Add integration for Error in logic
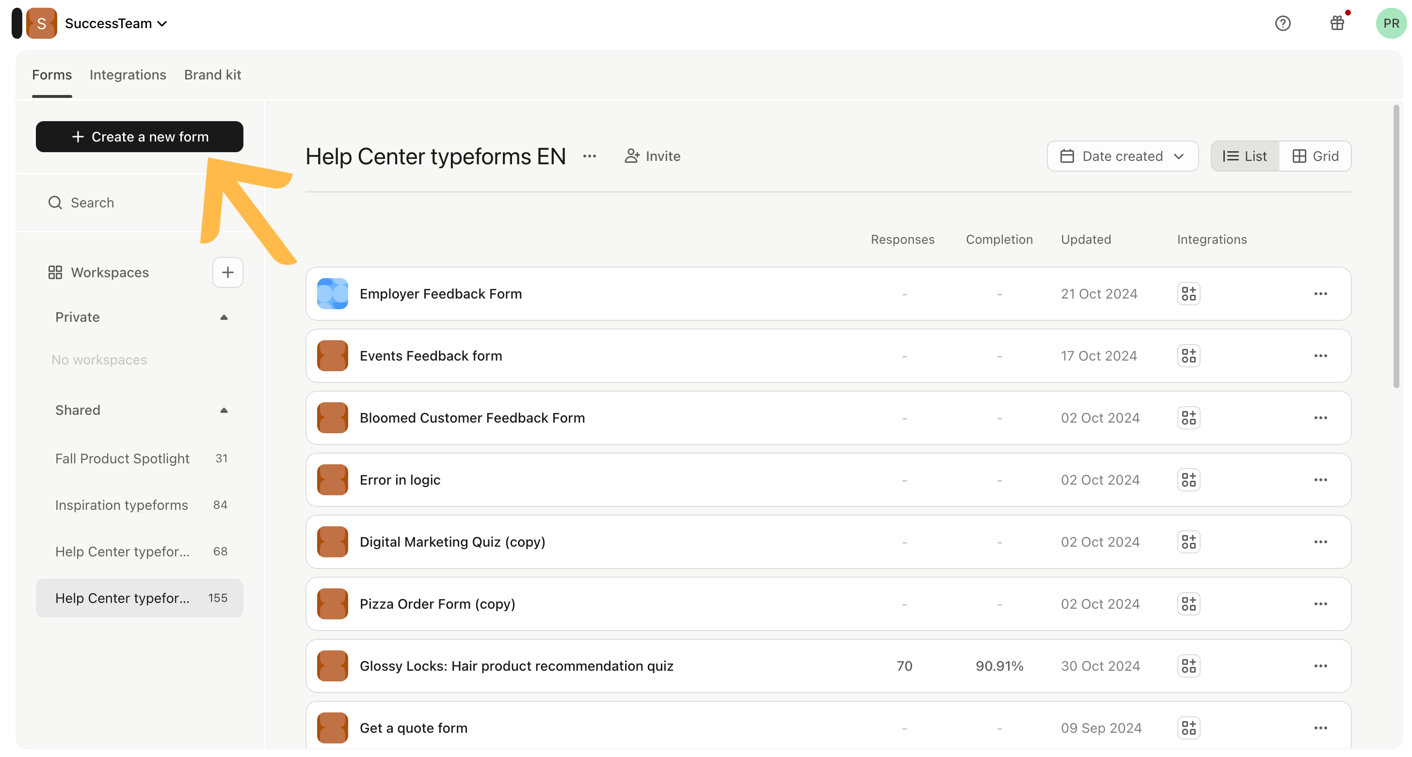 click(x=1188, y=479)
